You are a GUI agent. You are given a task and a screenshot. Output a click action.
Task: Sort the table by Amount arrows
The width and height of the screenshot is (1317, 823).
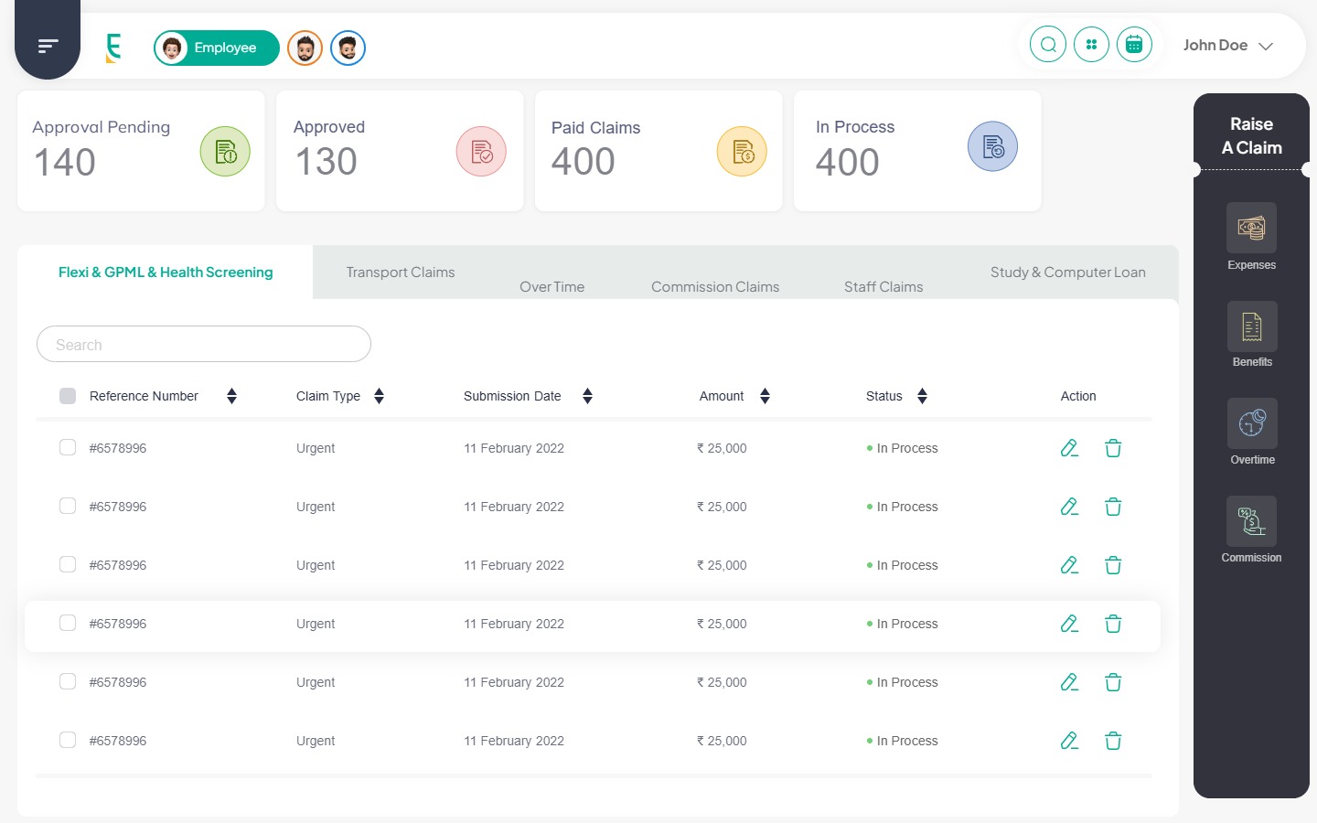pyautogui.click(x=765, y=396)
